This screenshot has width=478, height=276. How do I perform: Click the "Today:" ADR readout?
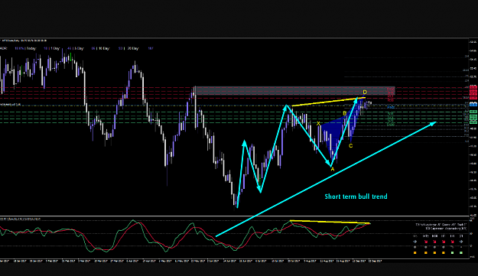(x=31, y=48)
